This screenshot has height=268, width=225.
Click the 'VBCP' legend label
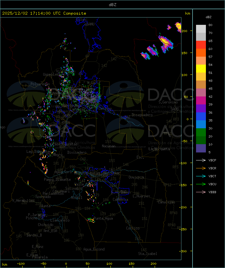pos(212,160)
